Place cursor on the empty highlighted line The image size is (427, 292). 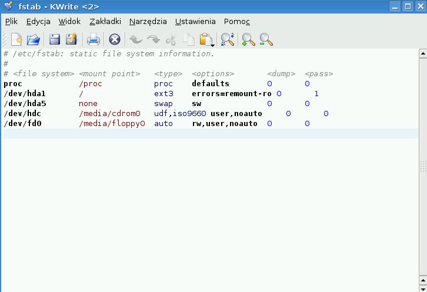[x=176, y=134]
